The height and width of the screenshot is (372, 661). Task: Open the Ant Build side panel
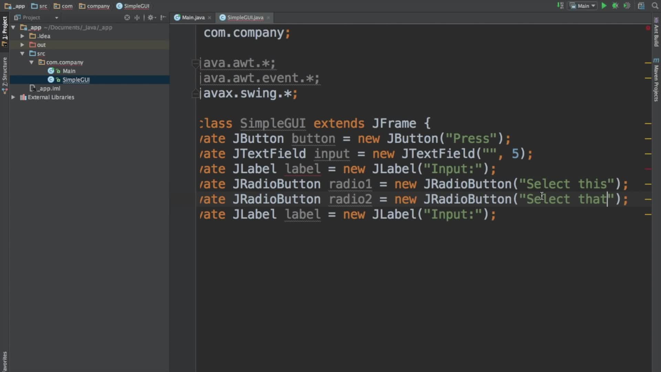(656, 32)
